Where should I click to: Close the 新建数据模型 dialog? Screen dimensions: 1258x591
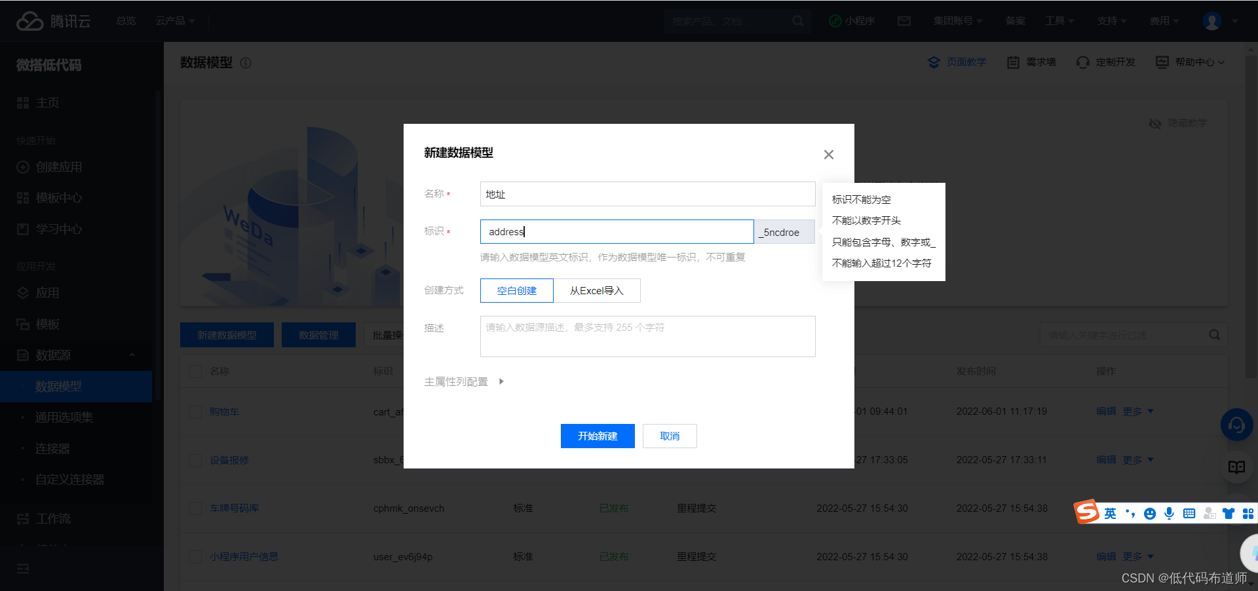point(829,155)
